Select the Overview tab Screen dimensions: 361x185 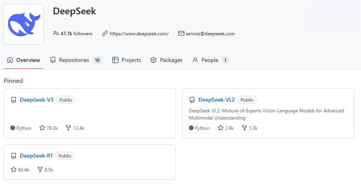(23, 60)
